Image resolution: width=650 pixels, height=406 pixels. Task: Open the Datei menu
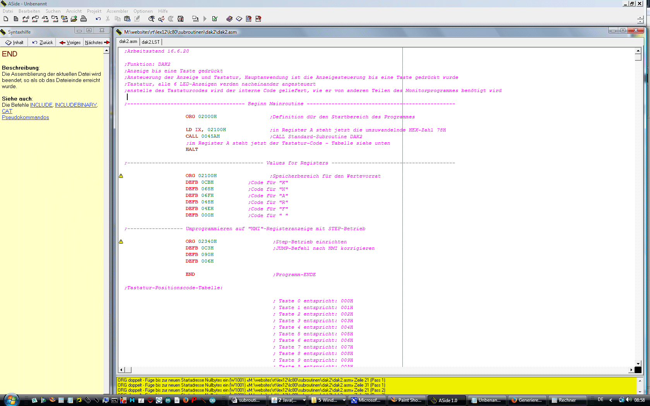coord(8,11)
